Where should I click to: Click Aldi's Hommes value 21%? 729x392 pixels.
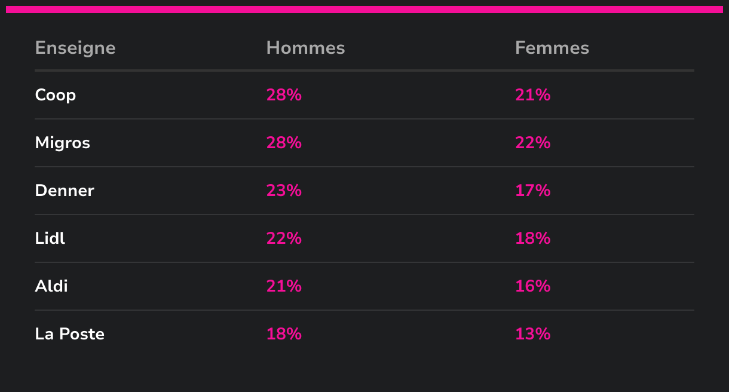click(x=284, y=286)
